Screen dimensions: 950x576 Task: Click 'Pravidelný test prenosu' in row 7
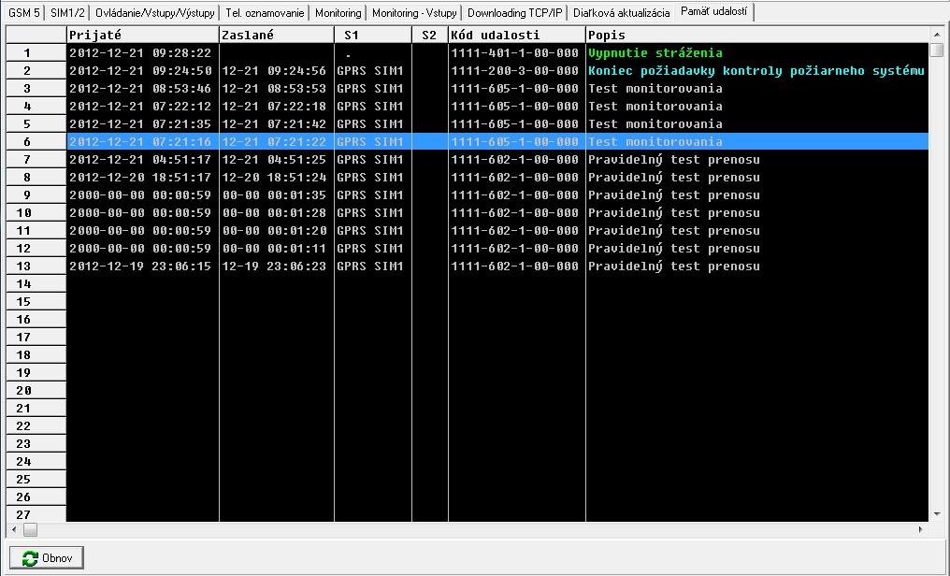click(674, 160)
